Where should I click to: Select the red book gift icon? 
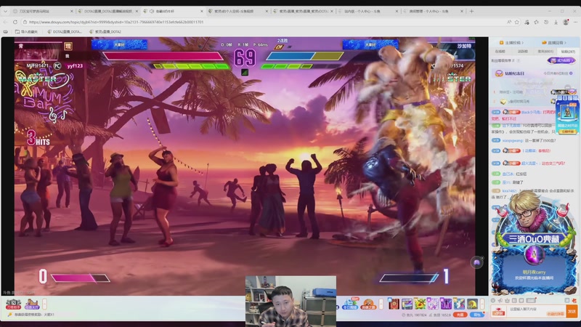pyautogui.click(x=394, y=304)
